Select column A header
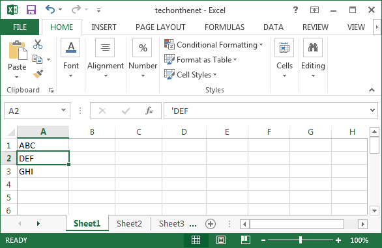The height and width of the screenshot is (248, 382). [43, 132]
